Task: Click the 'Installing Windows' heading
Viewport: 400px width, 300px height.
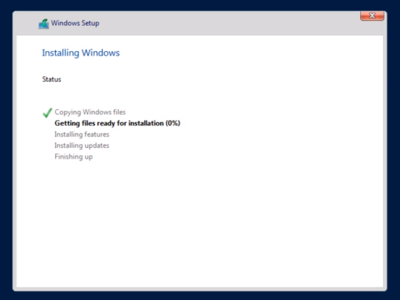Action: point(81,53)
